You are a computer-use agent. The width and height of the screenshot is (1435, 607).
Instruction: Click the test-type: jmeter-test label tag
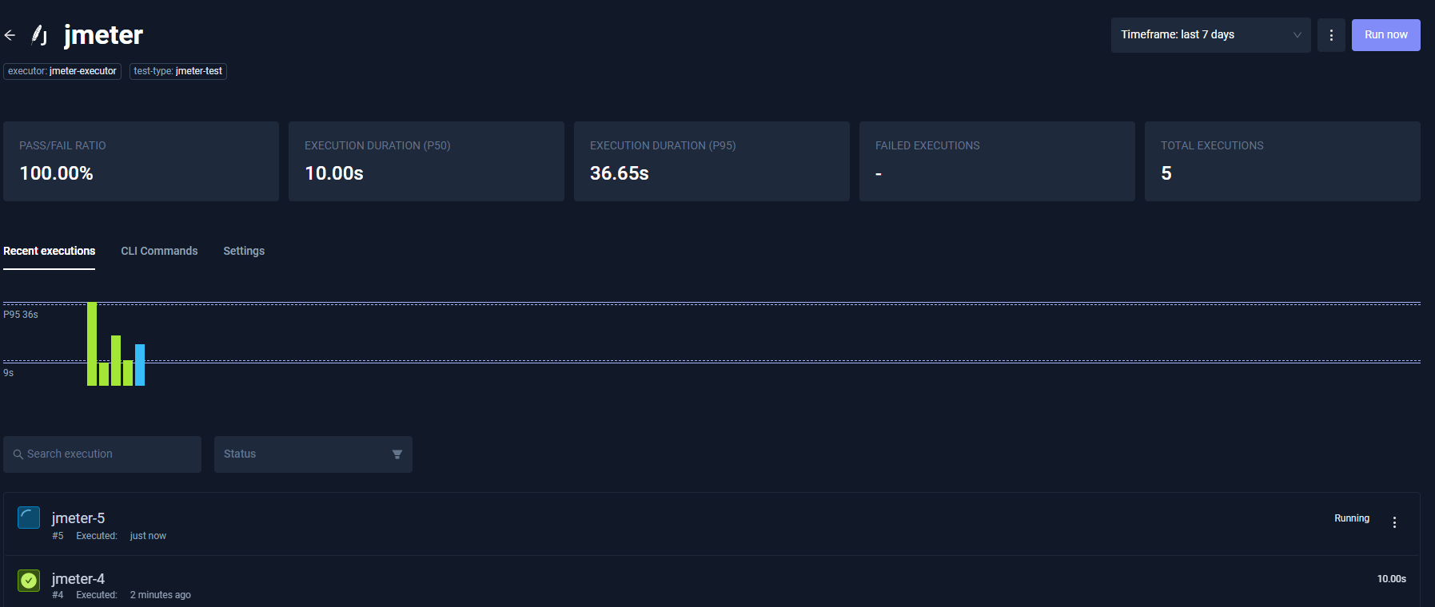(178, 71)
